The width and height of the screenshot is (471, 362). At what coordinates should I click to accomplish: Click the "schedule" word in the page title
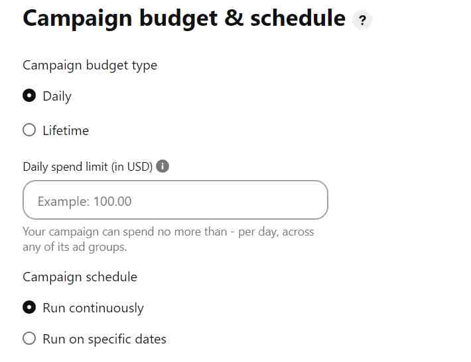pos(298,19)
